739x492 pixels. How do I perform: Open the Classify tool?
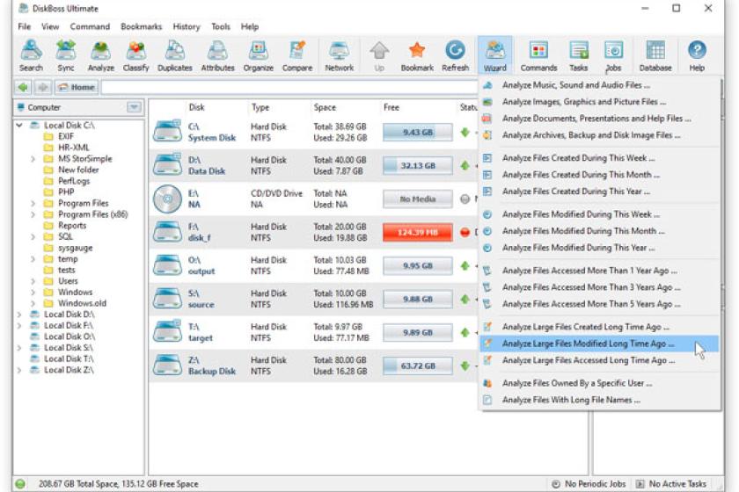[135, 56]
